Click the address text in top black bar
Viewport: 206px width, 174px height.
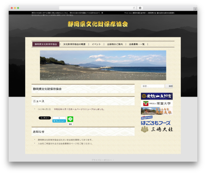pos(150,13)
